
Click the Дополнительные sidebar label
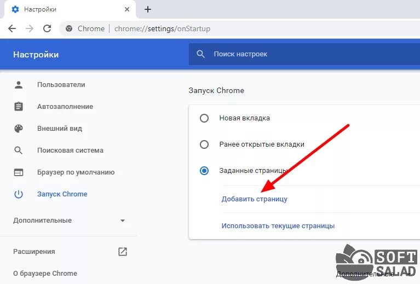click(42, 221)
